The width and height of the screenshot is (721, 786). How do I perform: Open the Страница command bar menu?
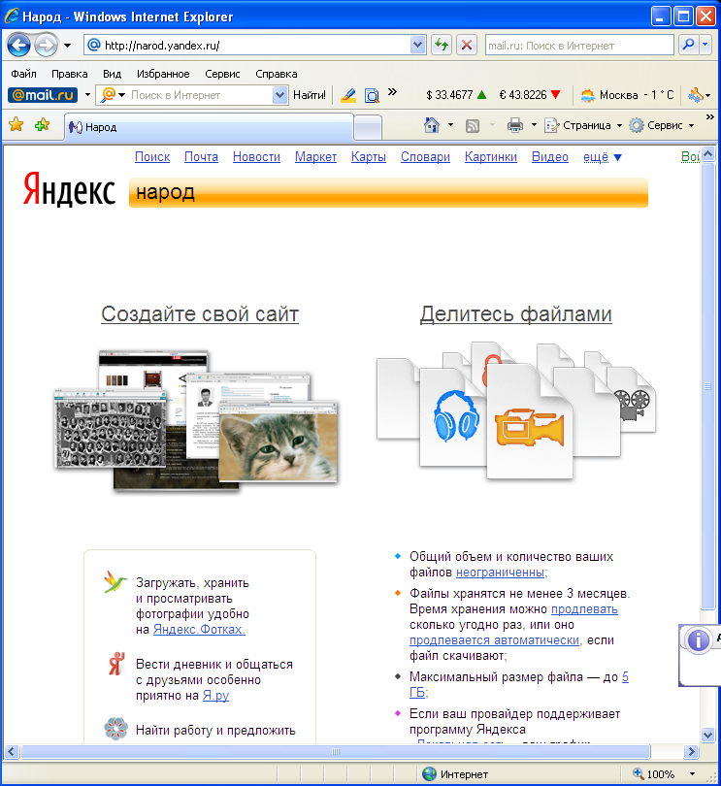pos(582,125)
